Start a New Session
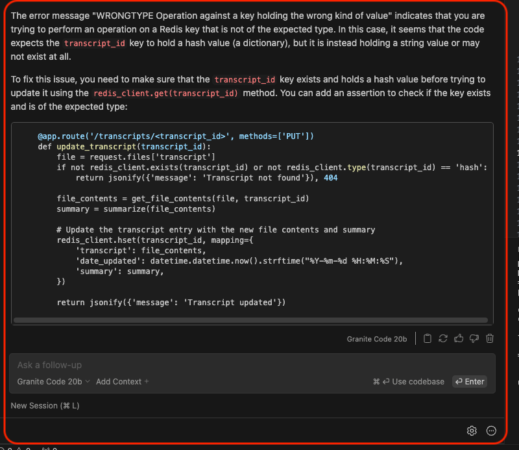Viewport: 519px width, 450px height. coord(45,406)
